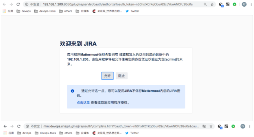This screenshot has width=254, height=137.
Task: Open the 央视网 bookmark in top bar
Action: (107, 11)
